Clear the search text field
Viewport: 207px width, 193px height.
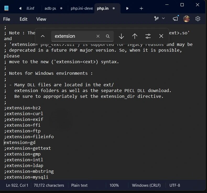point(98,36)
